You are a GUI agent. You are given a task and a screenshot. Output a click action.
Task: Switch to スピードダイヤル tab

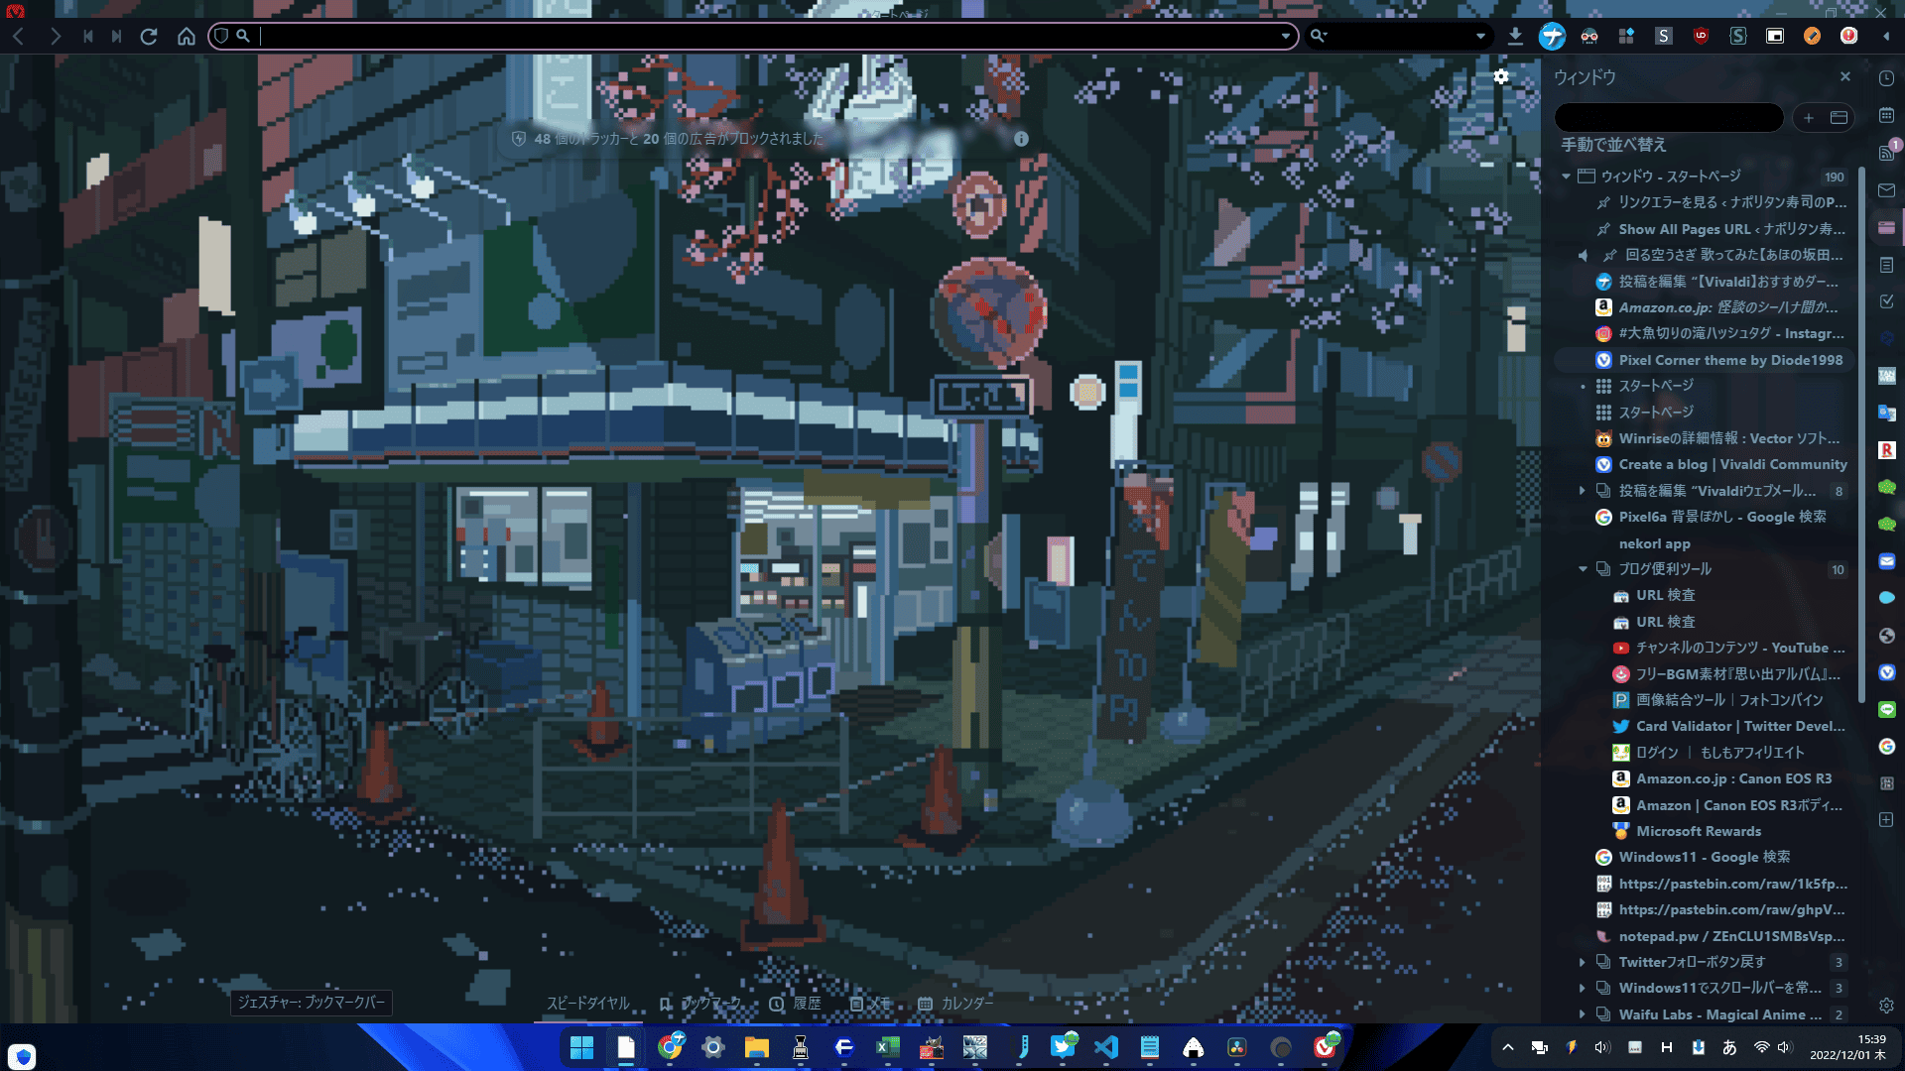[x=588, y=1004]
